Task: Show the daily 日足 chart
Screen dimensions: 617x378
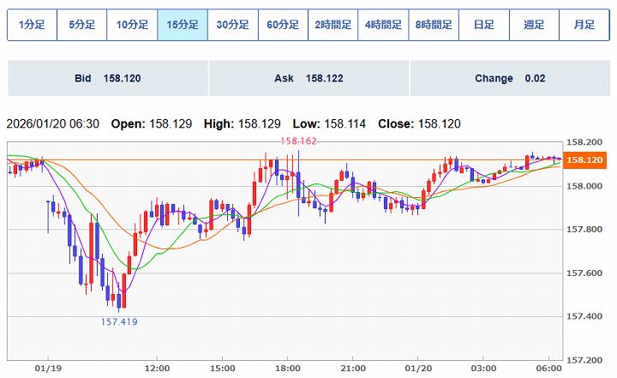Action: (x=483, y=25)
